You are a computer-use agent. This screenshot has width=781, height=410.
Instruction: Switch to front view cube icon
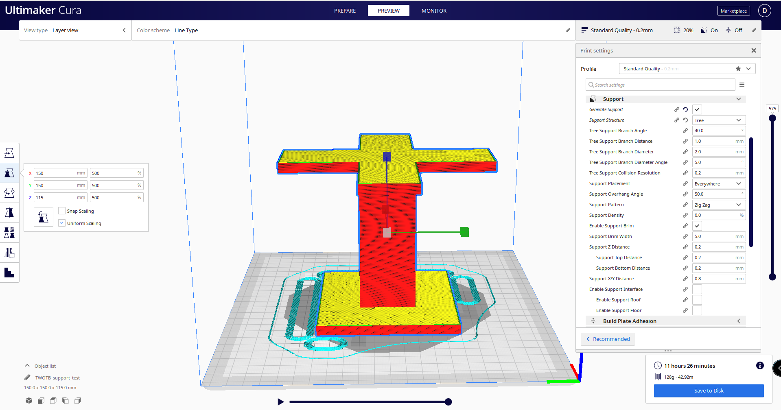click(41, 401)
